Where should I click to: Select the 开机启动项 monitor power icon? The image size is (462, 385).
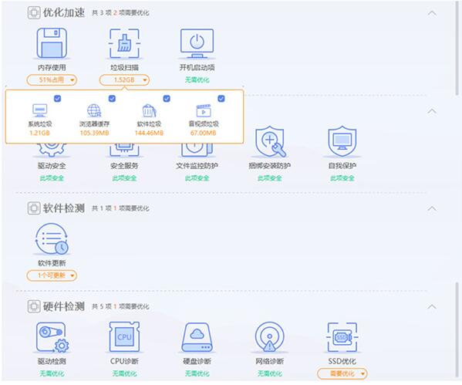(197, 43)
